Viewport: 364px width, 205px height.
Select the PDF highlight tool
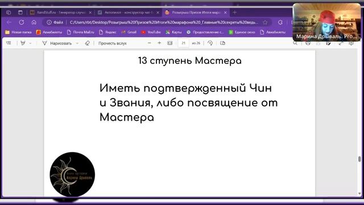pyautogui.click(x=23, y=43)
